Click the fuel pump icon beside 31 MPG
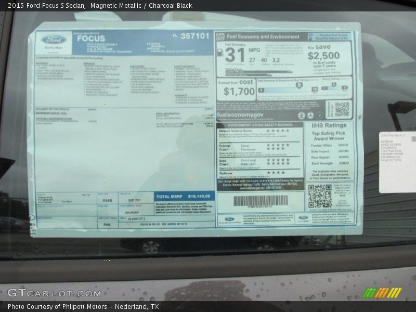Image resolution: width=416 pixels, height=312 pixels. pos(220,53)
